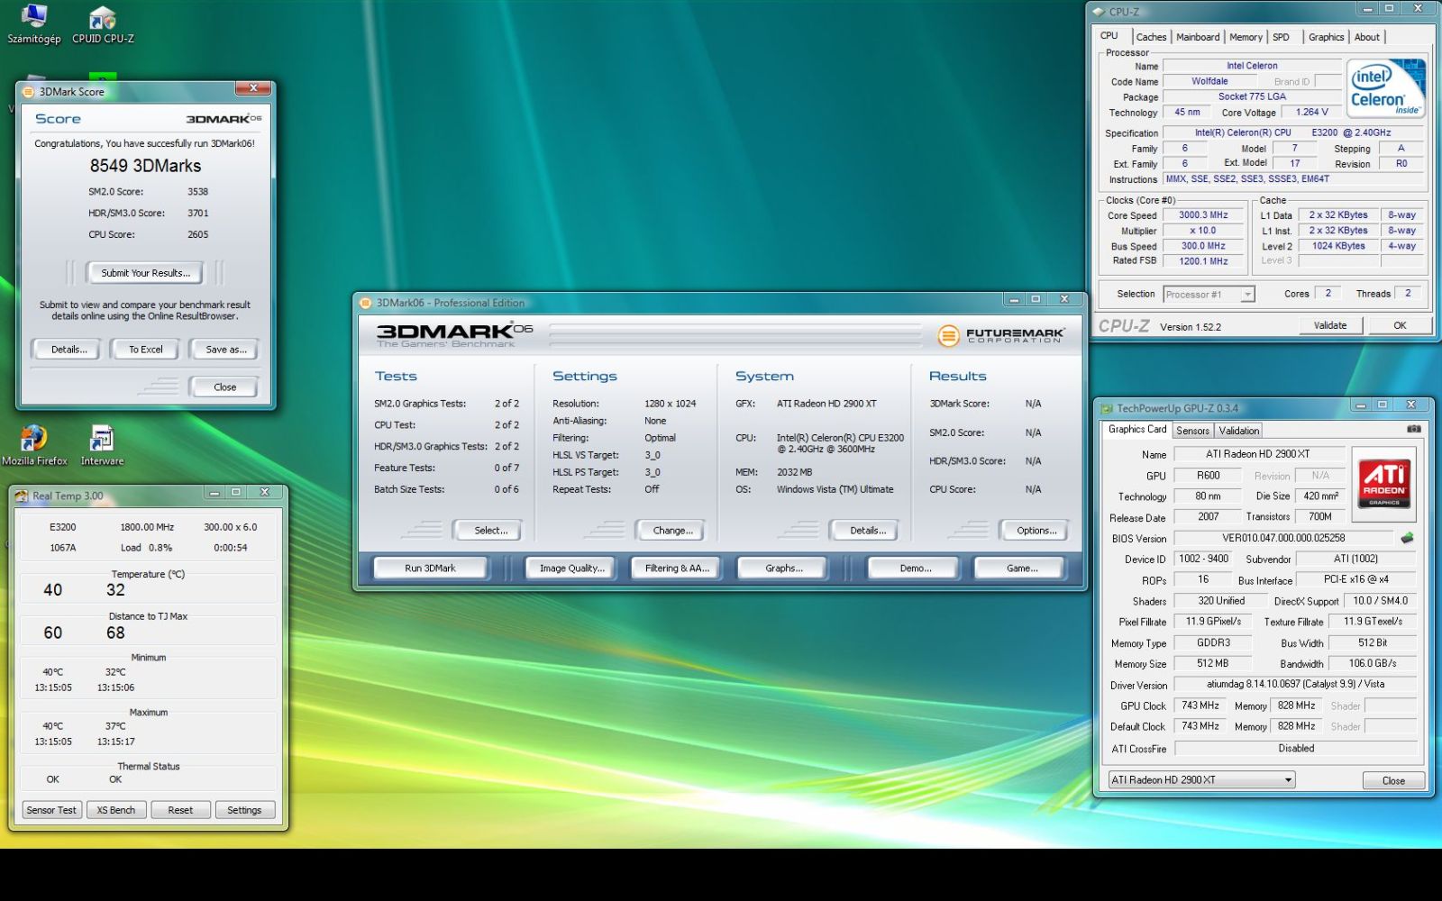Open the CPU-Z Processor #1 selection dropdown
This screenshot has height=901, width=1442.
(1209, 295)
